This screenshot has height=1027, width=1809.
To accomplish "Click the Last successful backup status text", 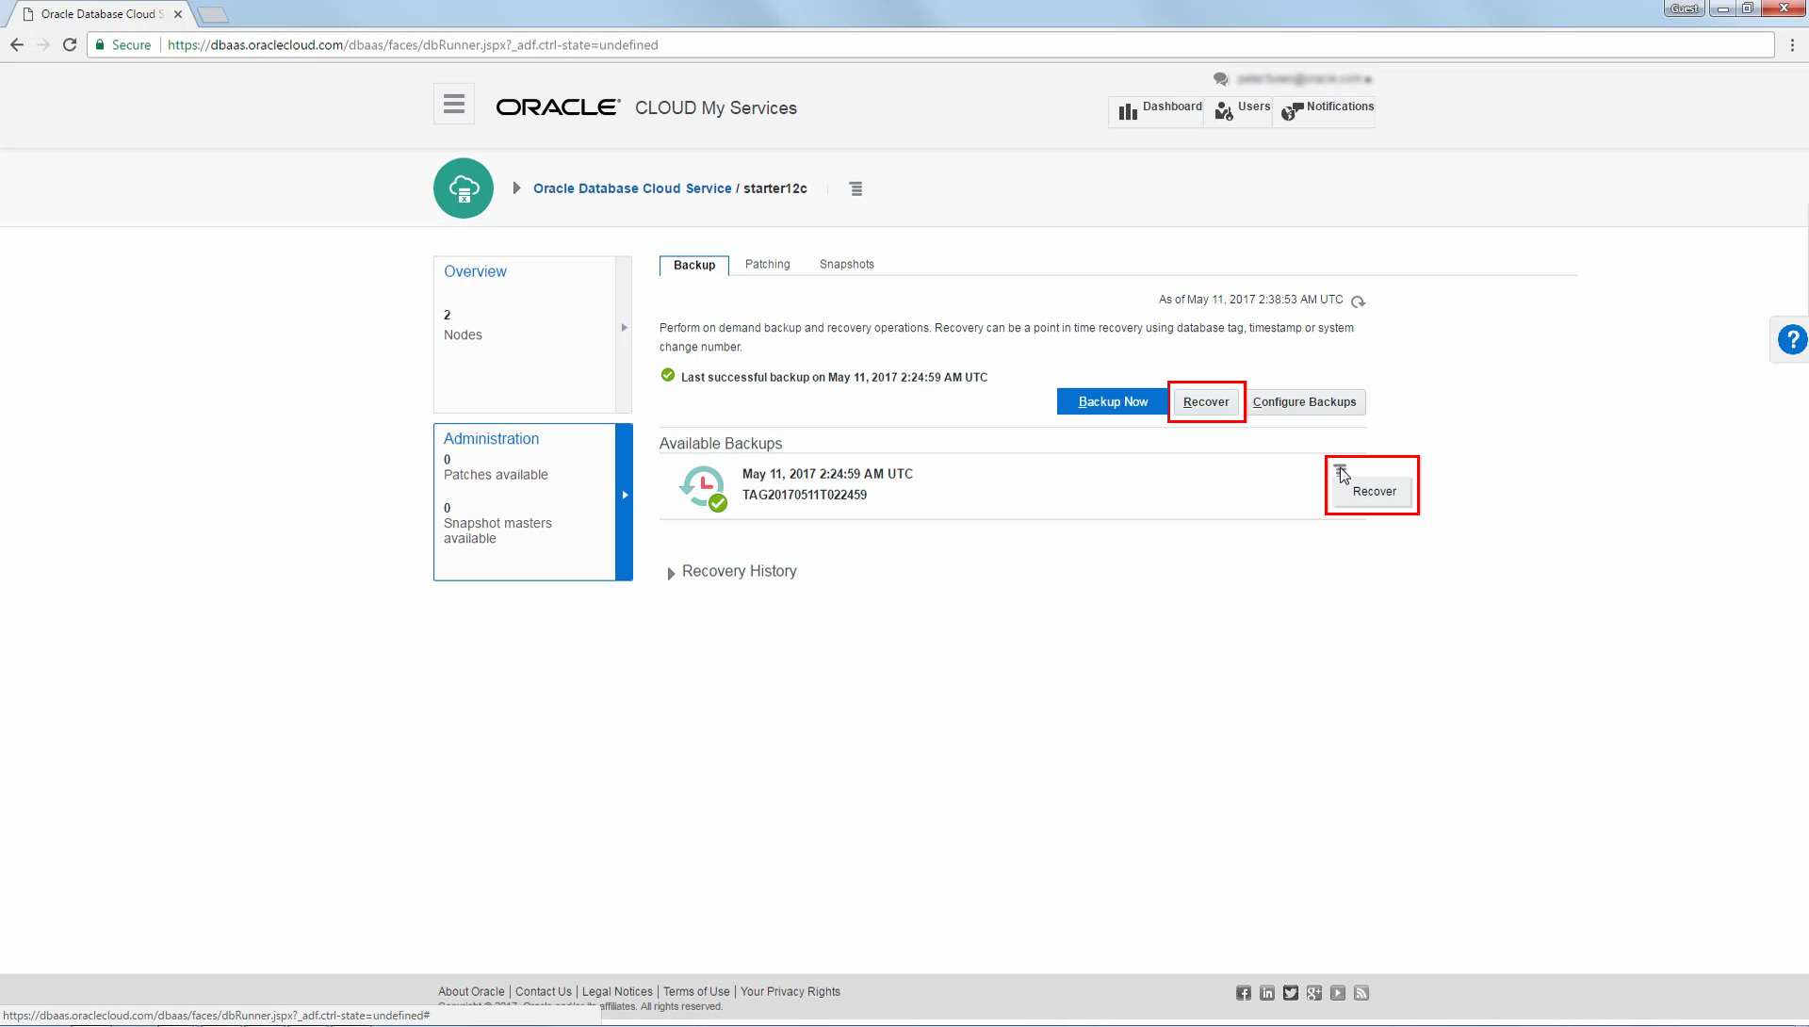I will click(x=834, y=377).
